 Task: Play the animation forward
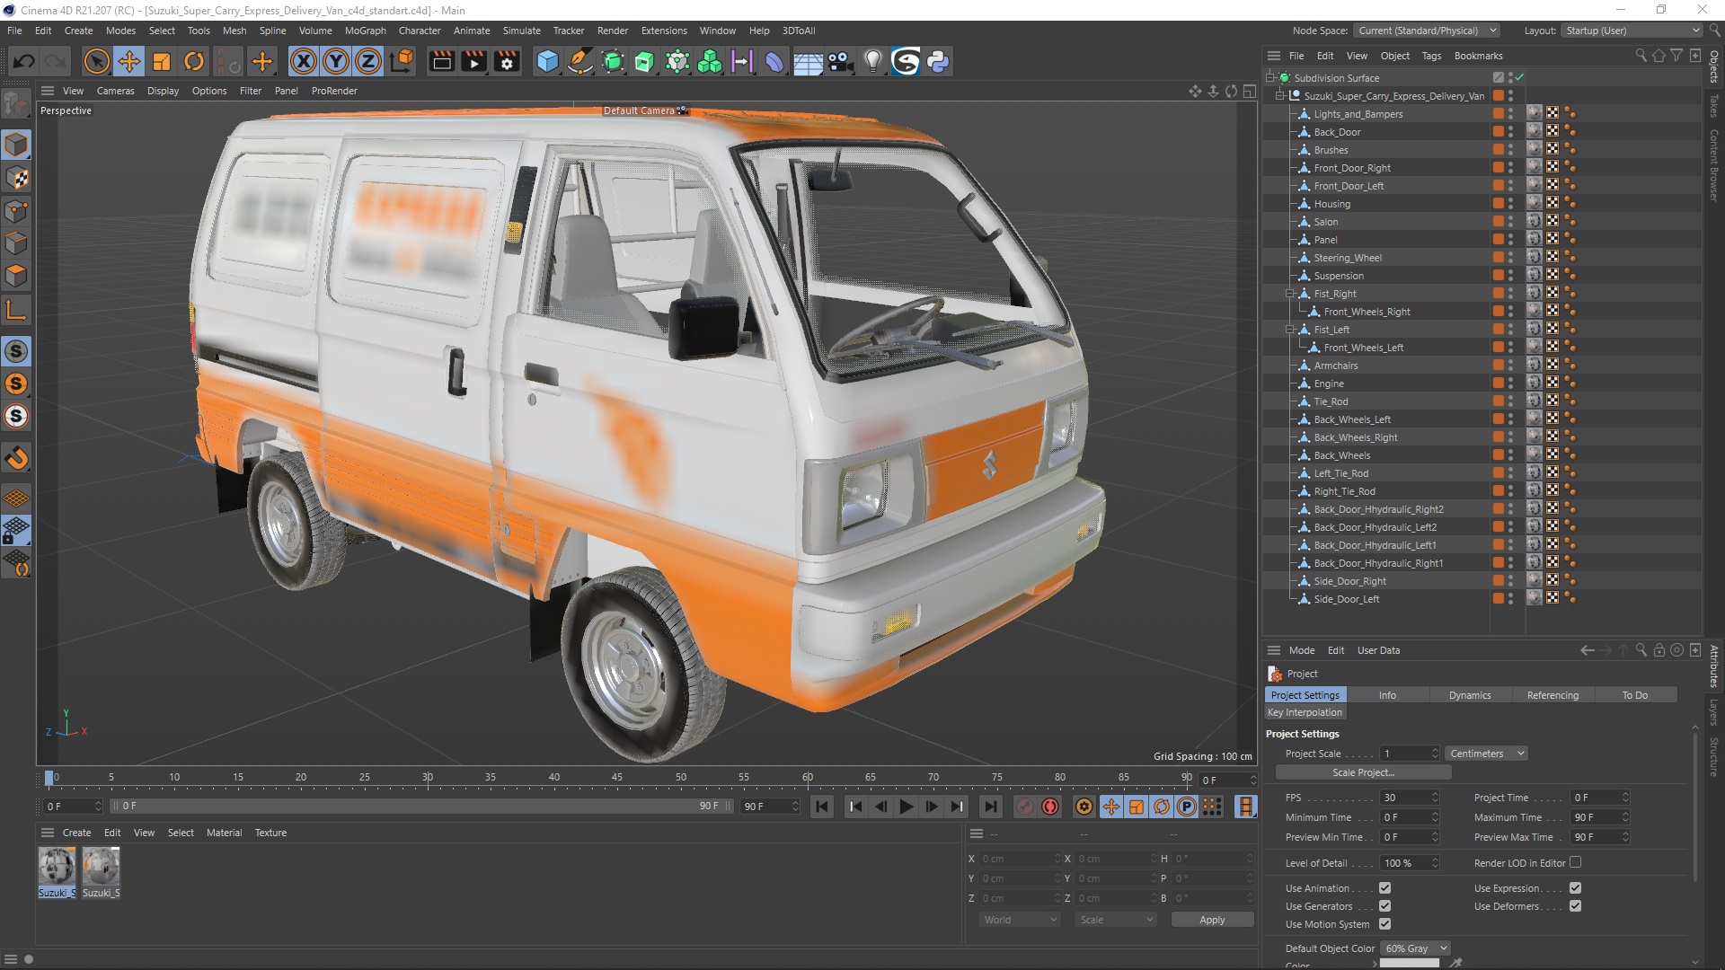tap(906, 807)
